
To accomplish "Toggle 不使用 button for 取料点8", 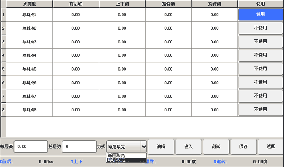I will (x=260, y=109).
